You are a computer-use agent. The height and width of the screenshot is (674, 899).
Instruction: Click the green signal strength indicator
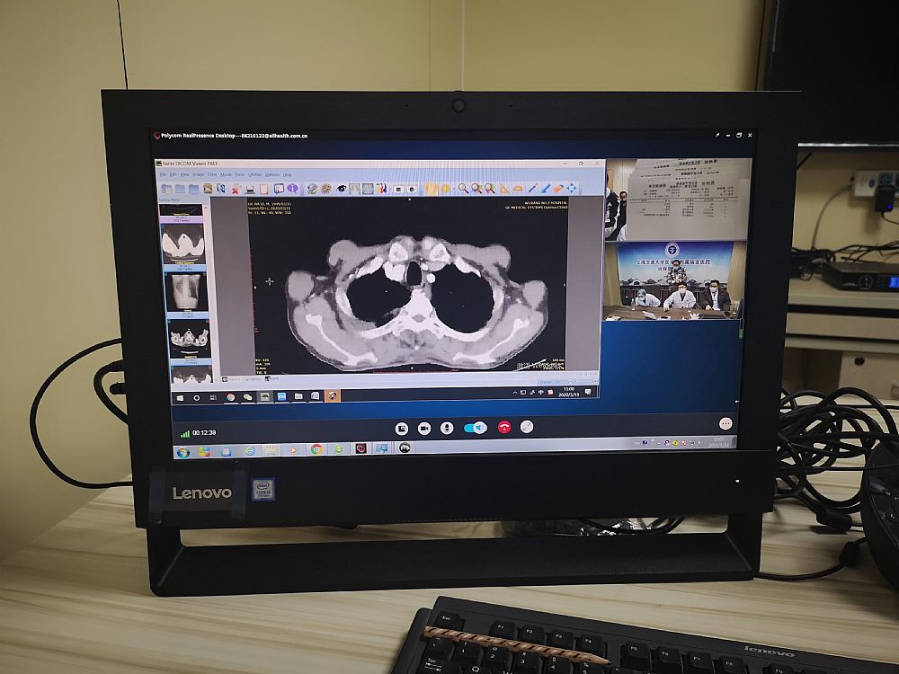tap(185, 434)
